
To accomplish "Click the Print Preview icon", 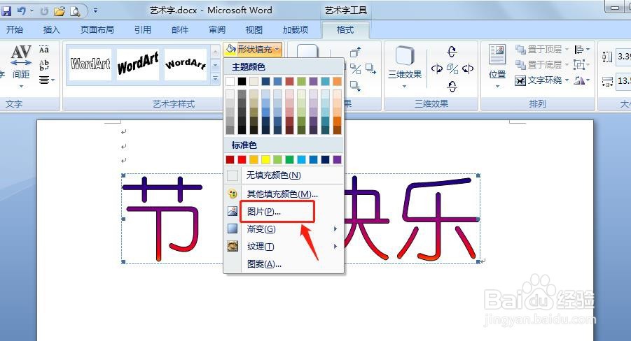I will pyautogui.click(x=75, y=11).
